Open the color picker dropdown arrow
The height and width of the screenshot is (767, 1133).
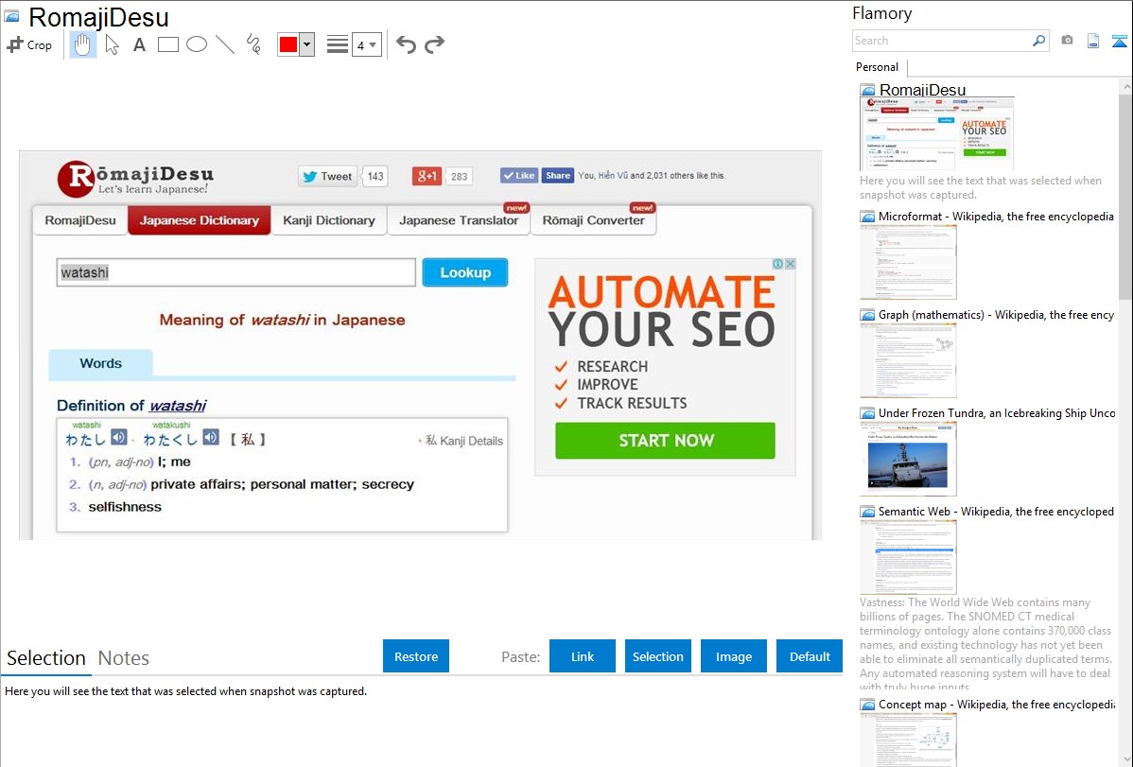[x=307, y=44]
